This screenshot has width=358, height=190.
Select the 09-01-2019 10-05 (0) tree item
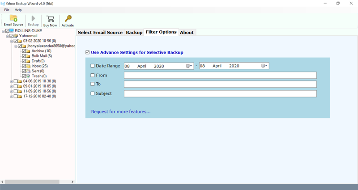click(x=40, y=86)
